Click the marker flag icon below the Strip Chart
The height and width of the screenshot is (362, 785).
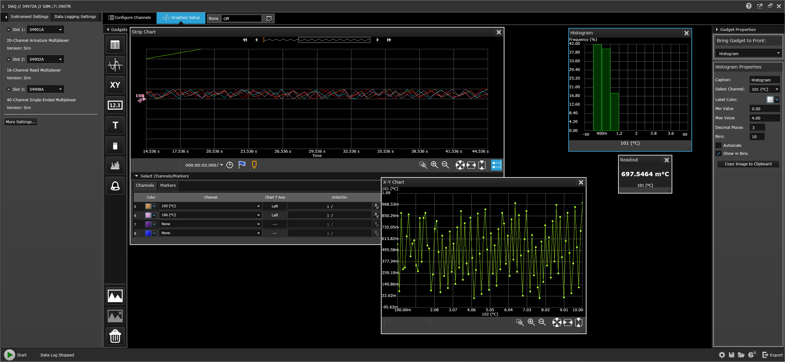tap(242, 165)
